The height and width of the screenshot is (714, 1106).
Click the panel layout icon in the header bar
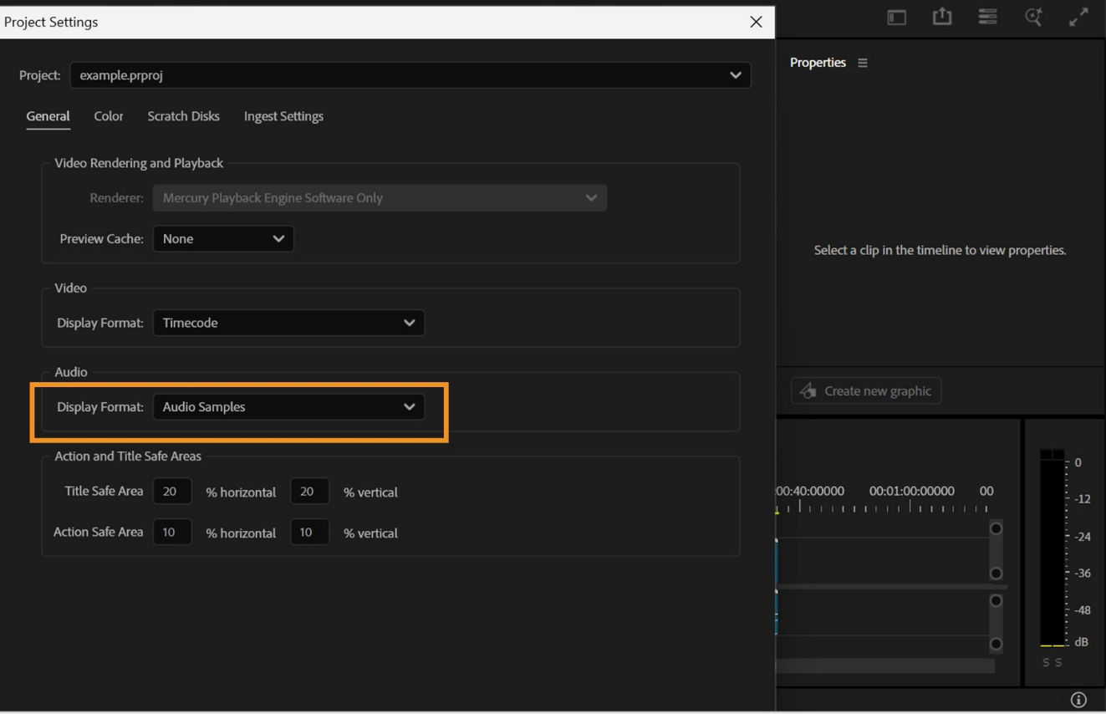pos(896,17)
